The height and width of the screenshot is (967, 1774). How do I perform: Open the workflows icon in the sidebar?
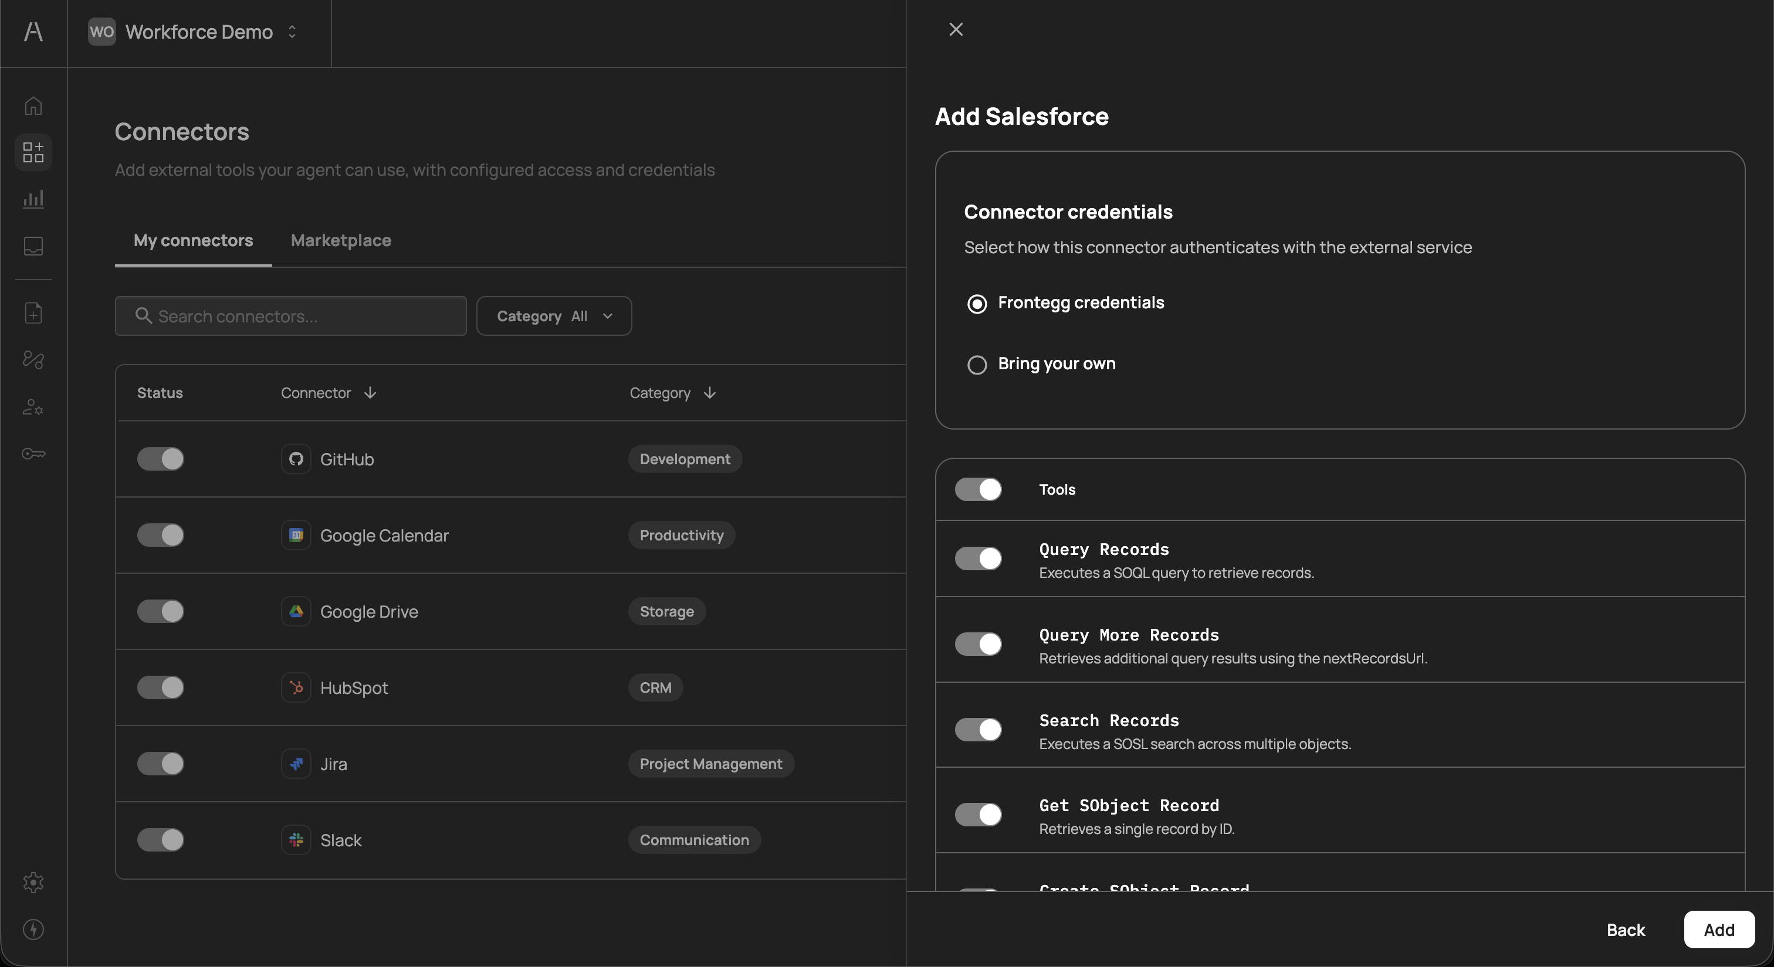pyautogui.click(x=32, y=360)
